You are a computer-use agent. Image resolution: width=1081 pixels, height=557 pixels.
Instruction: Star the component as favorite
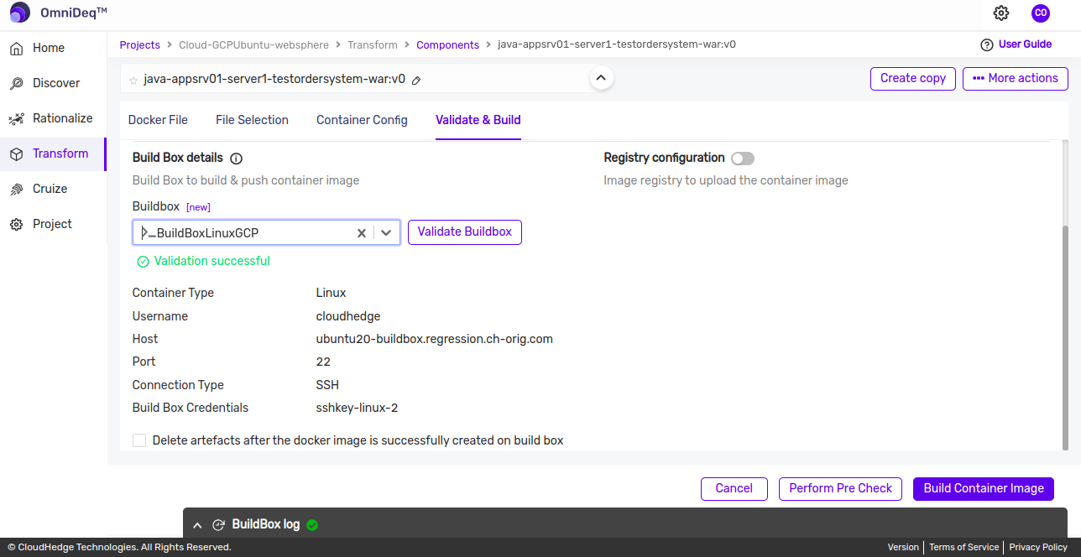click(x=133, y=81)
